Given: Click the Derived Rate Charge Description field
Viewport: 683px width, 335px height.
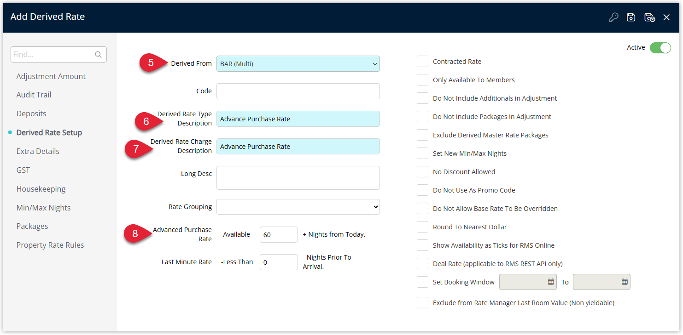Looking at the screenshot, I should (x=298, y=146).
